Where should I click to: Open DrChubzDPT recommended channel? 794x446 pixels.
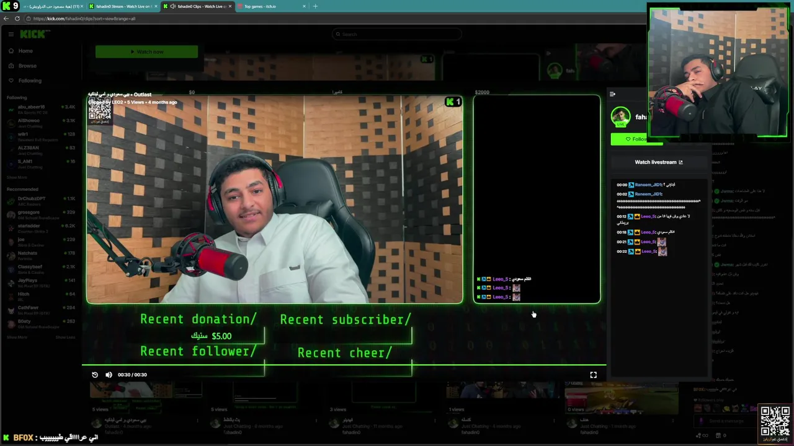(x=40, y=201)
